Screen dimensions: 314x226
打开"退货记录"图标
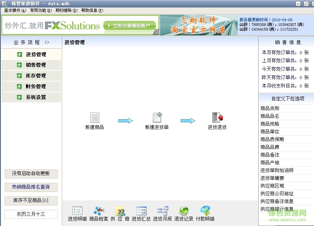coord(184,212)
